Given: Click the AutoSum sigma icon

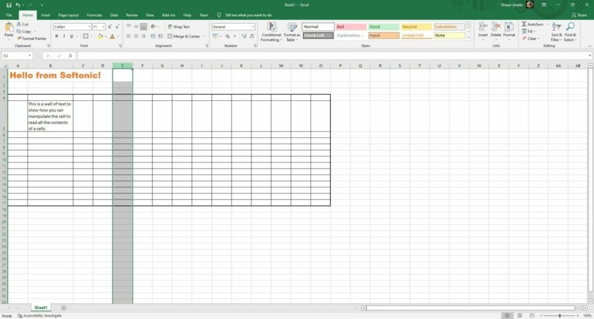Looking at the screenshot, I should coord(524,24).
